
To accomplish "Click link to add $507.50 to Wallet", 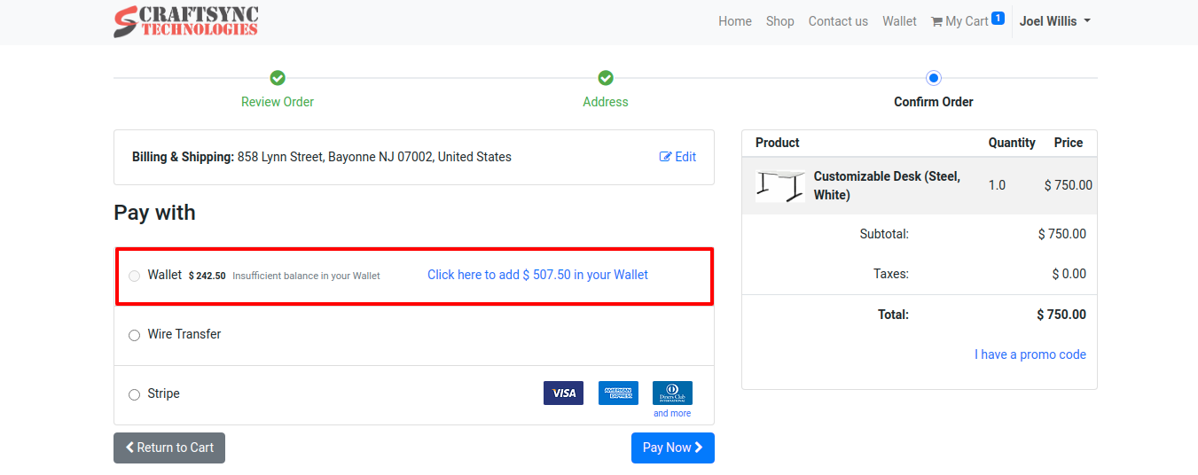I will coord(537,275).
